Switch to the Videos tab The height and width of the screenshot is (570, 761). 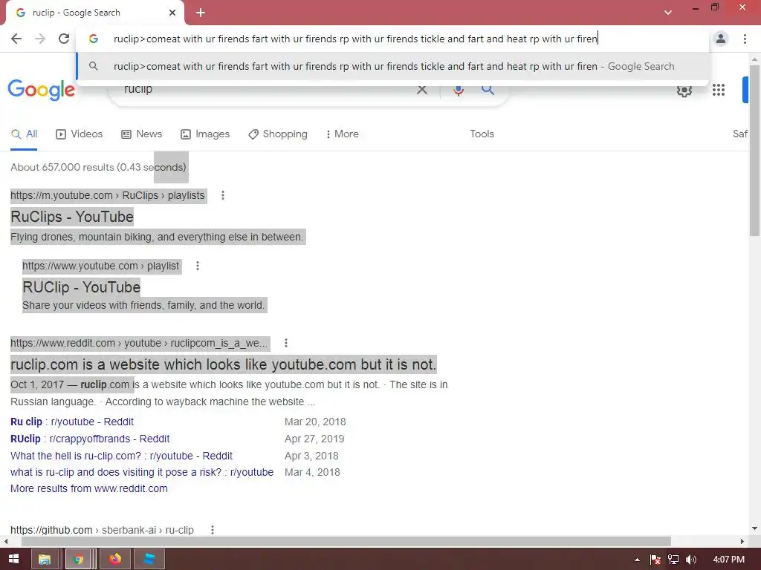pyautogui.click(x=79, y=134)
